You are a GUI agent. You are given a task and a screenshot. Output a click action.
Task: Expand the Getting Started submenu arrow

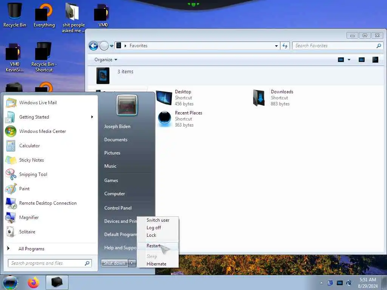92,117
